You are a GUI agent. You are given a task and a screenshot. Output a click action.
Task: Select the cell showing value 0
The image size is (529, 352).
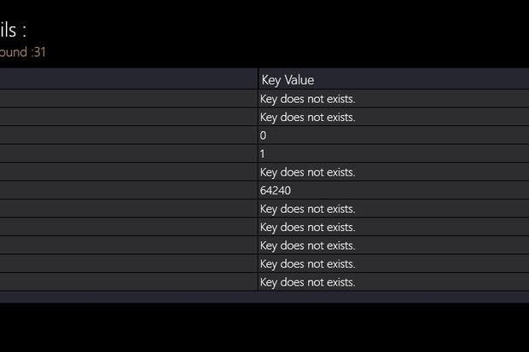coord(393,136)
